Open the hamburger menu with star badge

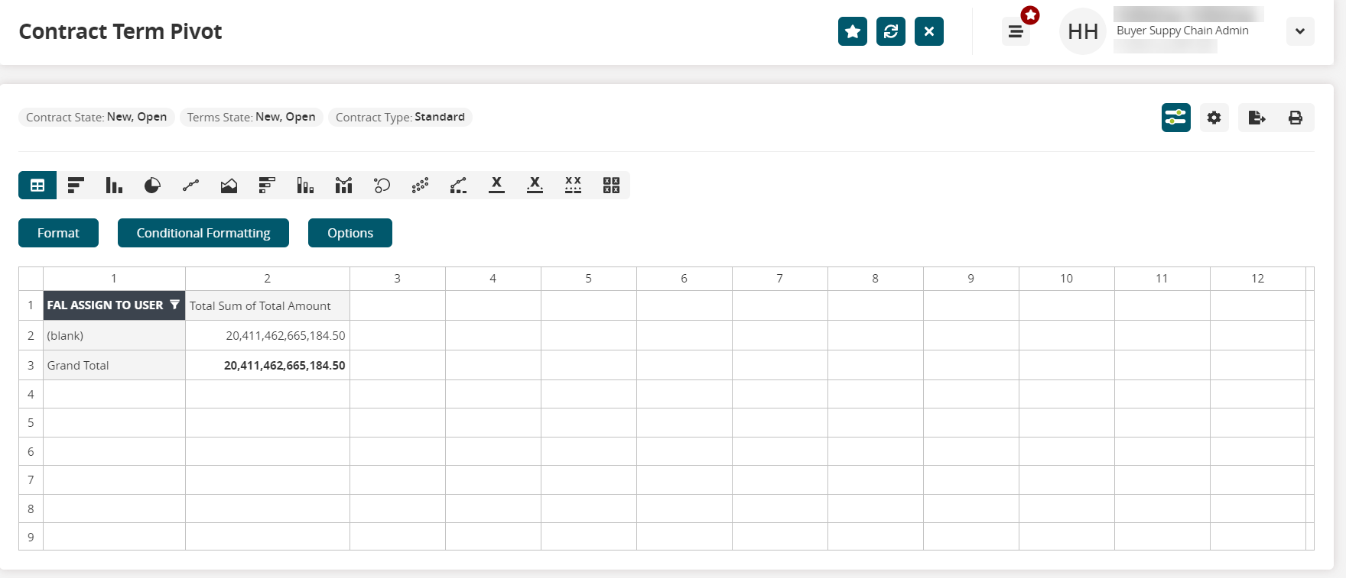pyautogui.click(x=1016, y=31)
